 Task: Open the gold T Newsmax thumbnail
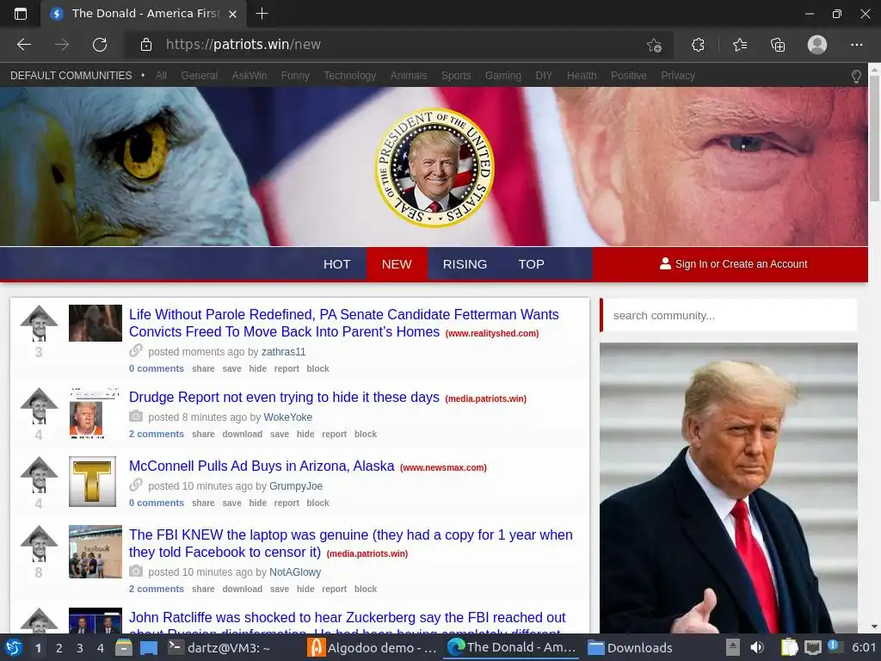click(92, 482)
